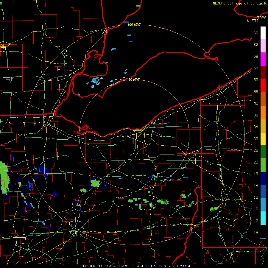
Task: Click the 50 NMI range ring label
Action: [134, 80]
